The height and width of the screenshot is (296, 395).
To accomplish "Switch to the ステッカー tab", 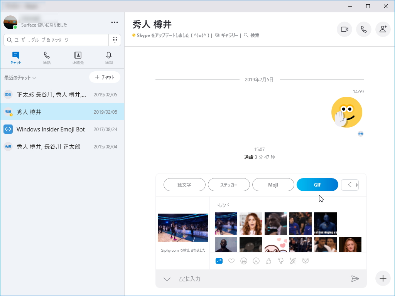I will pos(229,185).
